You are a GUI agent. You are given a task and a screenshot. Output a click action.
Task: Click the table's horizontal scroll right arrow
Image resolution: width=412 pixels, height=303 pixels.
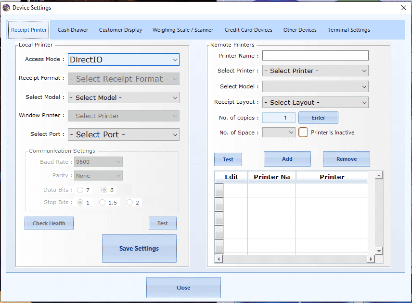[x=370, y=259]
